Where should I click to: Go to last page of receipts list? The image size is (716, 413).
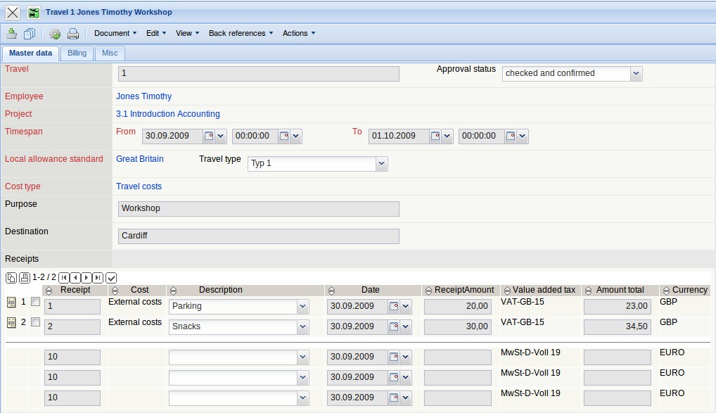tap(98, 277)
